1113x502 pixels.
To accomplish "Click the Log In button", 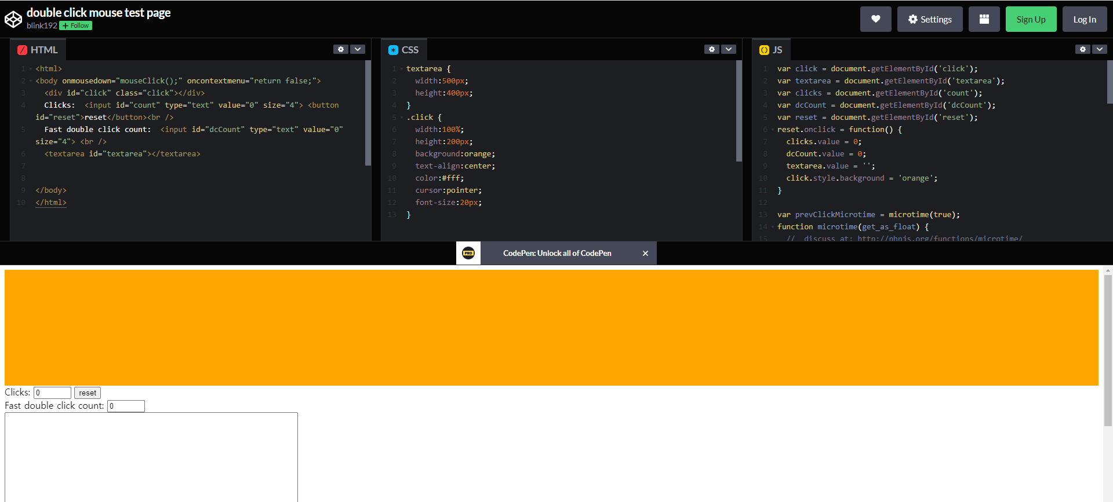I will tap(1085, 19).
